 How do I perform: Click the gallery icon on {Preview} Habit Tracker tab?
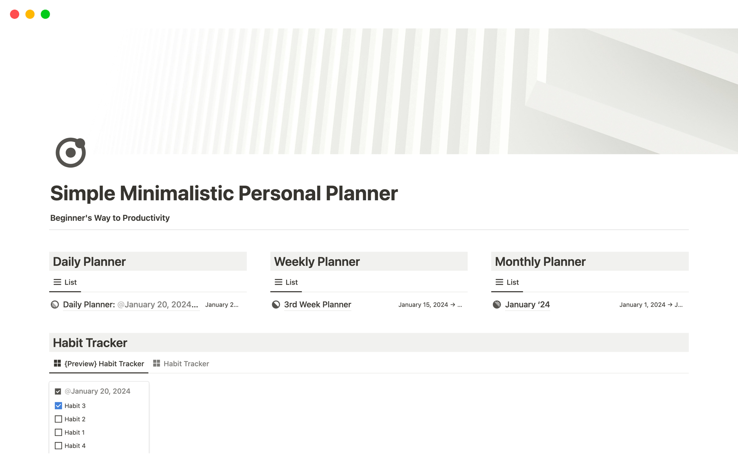click(x=57, y=363)
